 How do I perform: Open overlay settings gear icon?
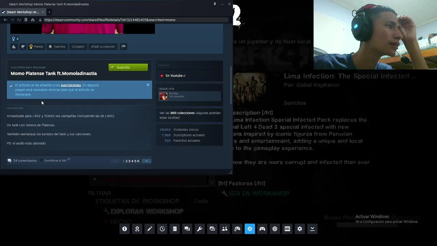pos(300,229)
